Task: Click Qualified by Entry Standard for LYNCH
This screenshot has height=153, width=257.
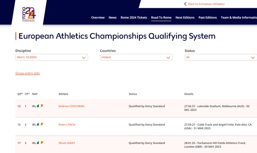Action: tap(147, 125)
